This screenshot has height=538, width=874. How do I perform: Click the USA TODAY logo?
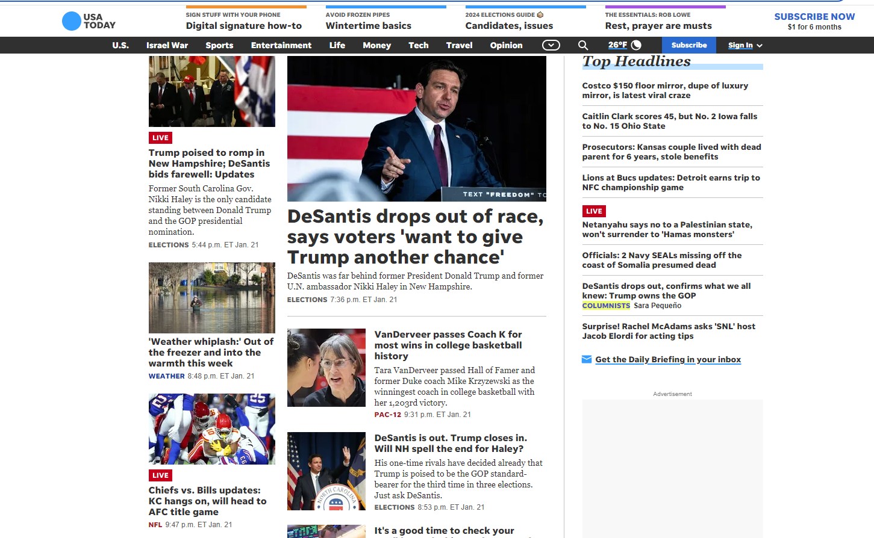coord(89,21)
